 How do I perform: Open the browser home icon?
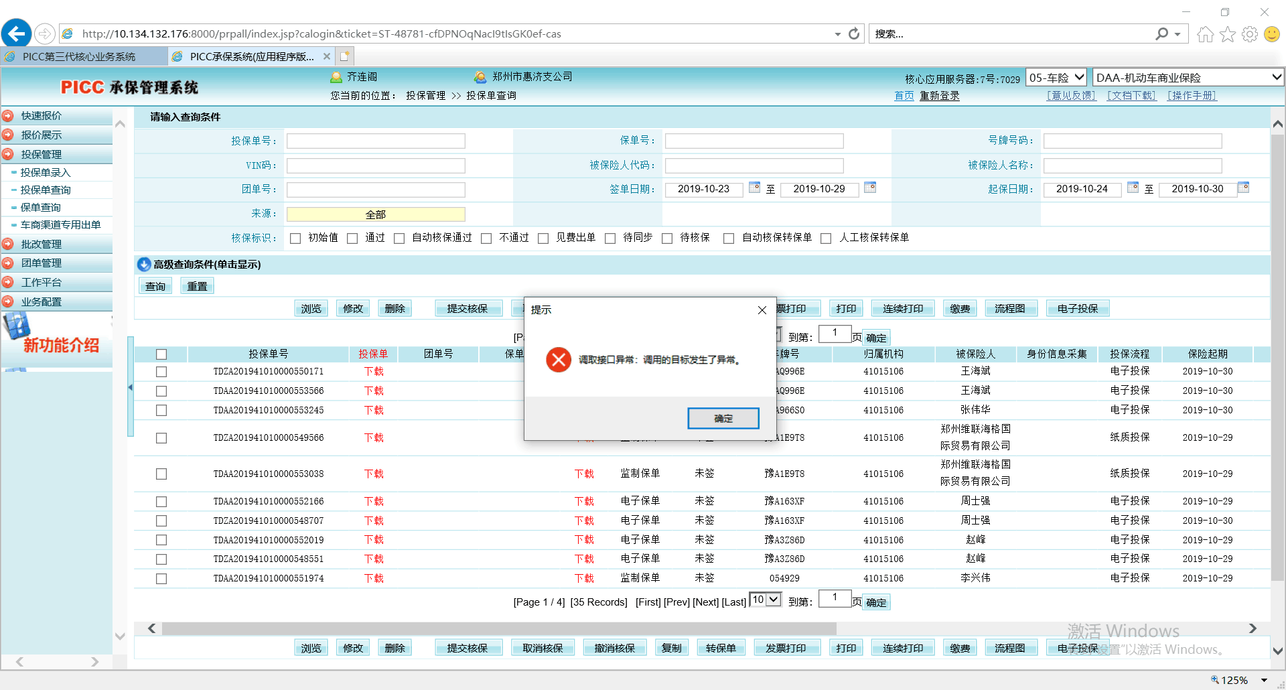point(1205,34)
